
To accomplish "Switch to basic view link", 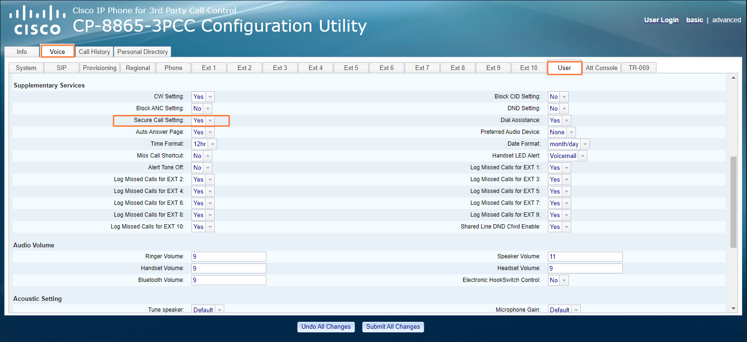I will pos(694,20).
